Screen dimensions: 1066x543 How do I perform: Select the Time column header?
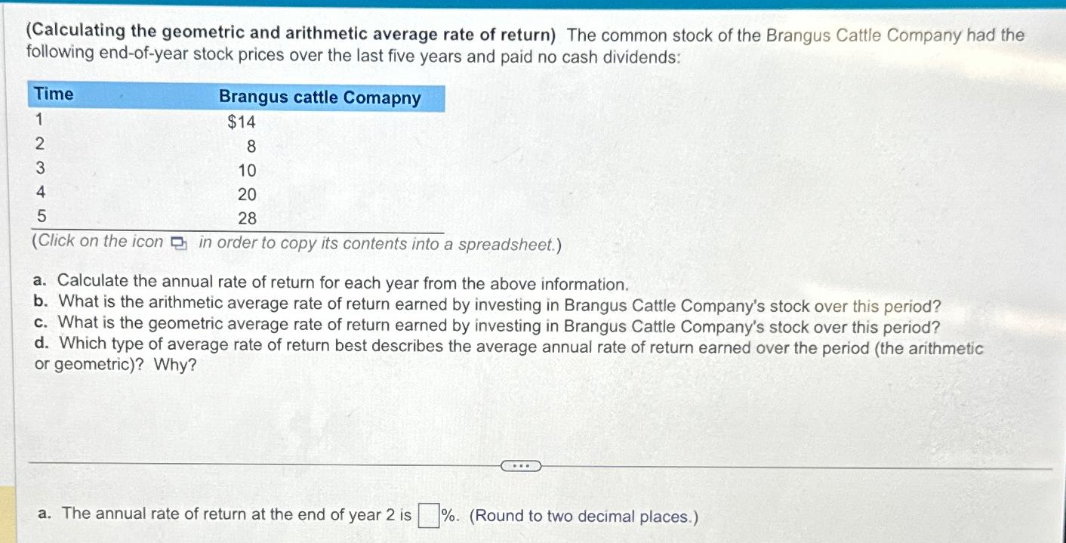[x=54, y=94]
